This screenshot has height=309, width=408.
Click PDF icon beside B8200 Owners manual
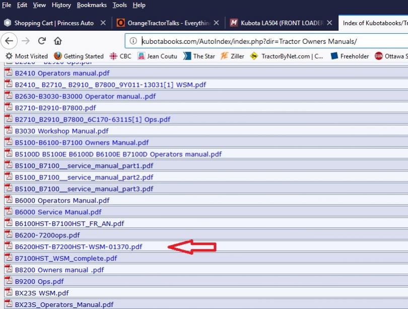pyautogui.click(x=9, y=269)
